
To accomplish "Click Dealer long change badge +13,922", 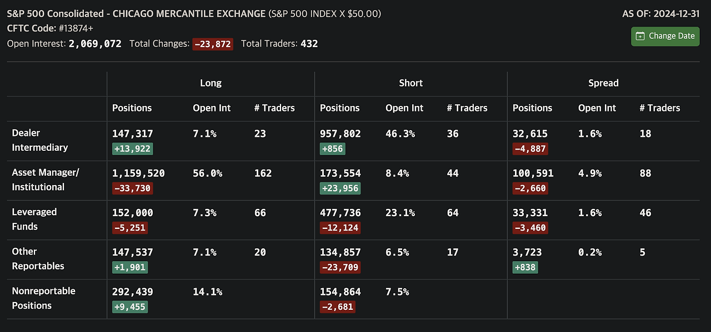I will tap(132, 149).
